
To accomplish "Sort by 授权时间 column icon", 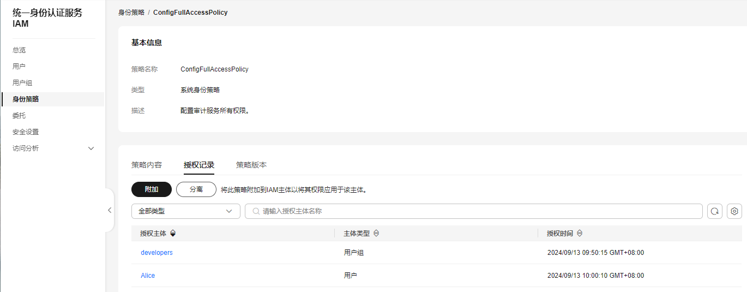I will 580,233.
